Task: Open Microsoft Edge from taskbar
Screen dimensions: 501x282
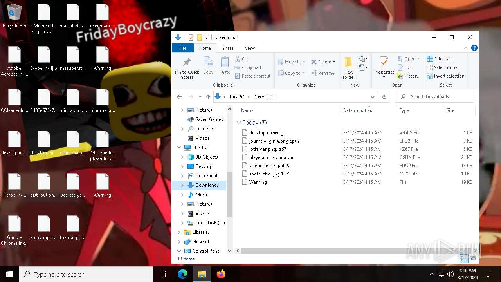Action: point(183,274)
